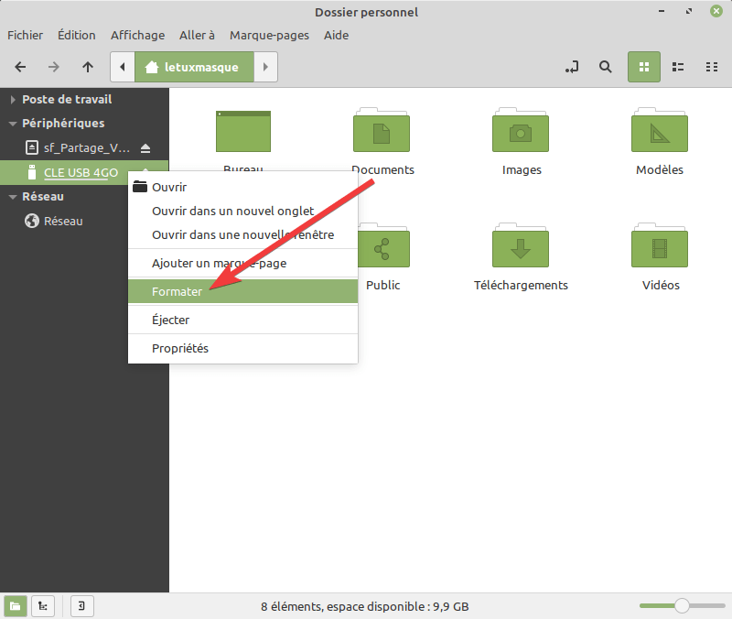Click the Modèles folder label
The width and height of the screenshot is (732, 619).
point(660,170)
